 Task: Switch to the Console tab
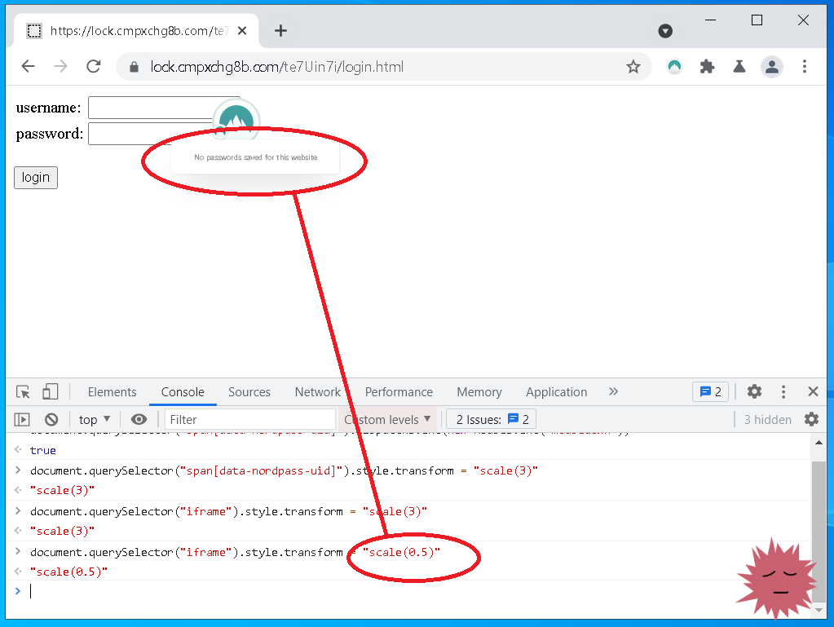tap(183, 392)
